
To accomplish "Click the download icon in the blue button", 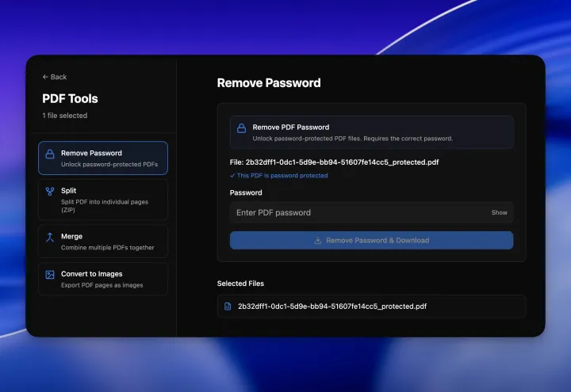I will click(x=318, y=241).
